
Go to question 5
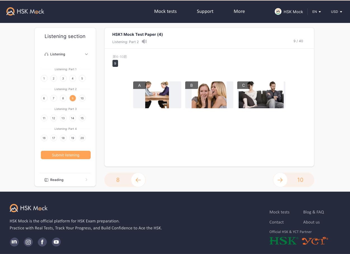[82, 78]
